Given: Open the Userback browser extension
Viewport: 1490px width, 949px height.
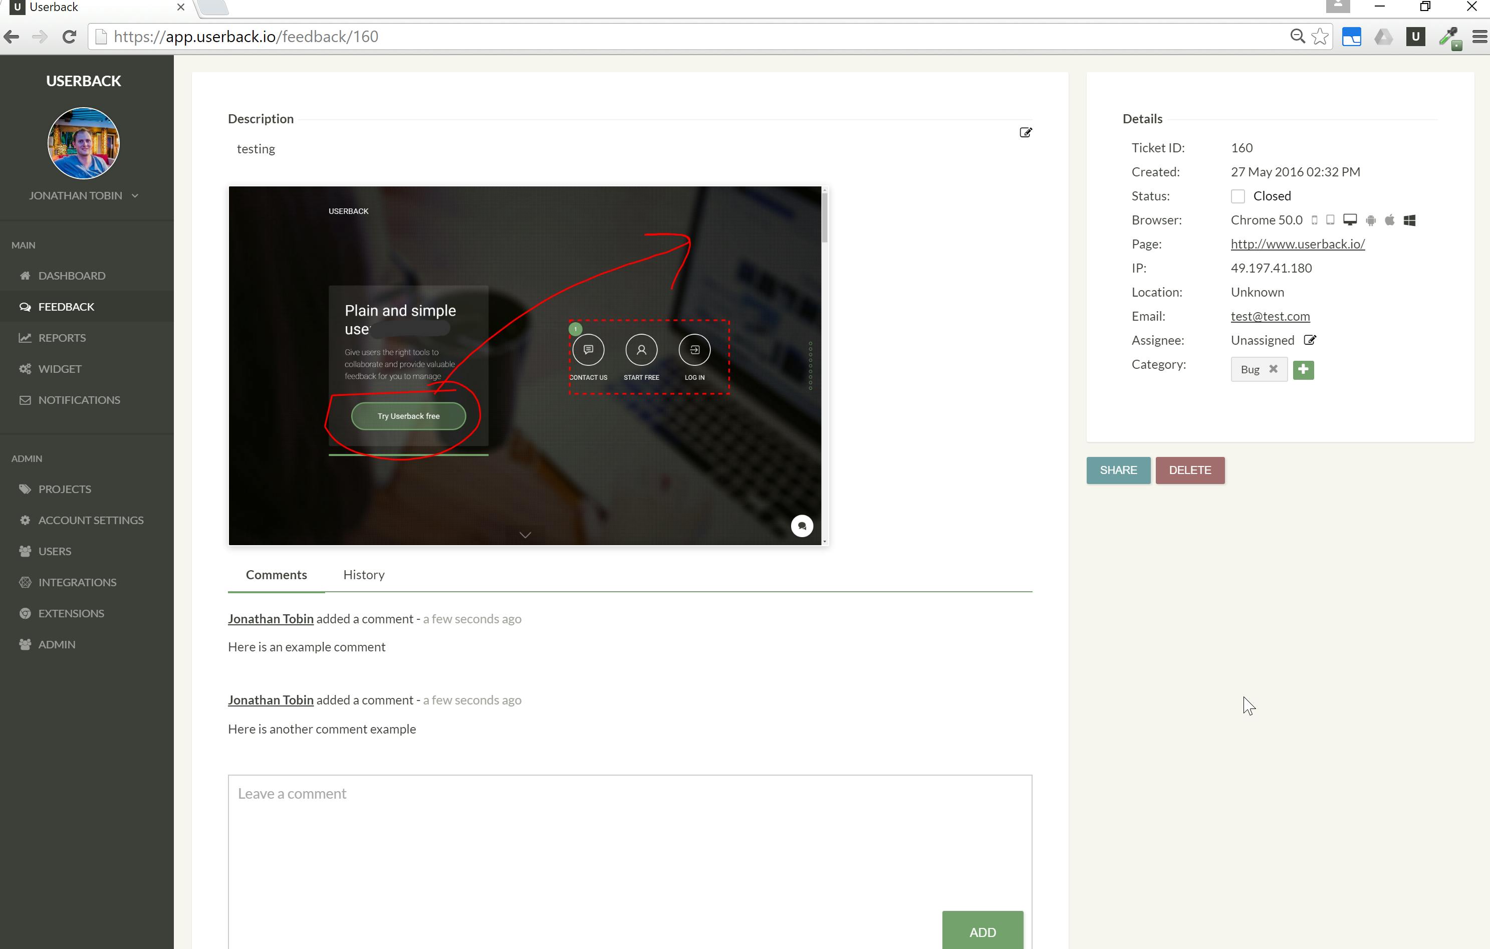Looking at the screenshot, I should click(x=1415, y=37).
